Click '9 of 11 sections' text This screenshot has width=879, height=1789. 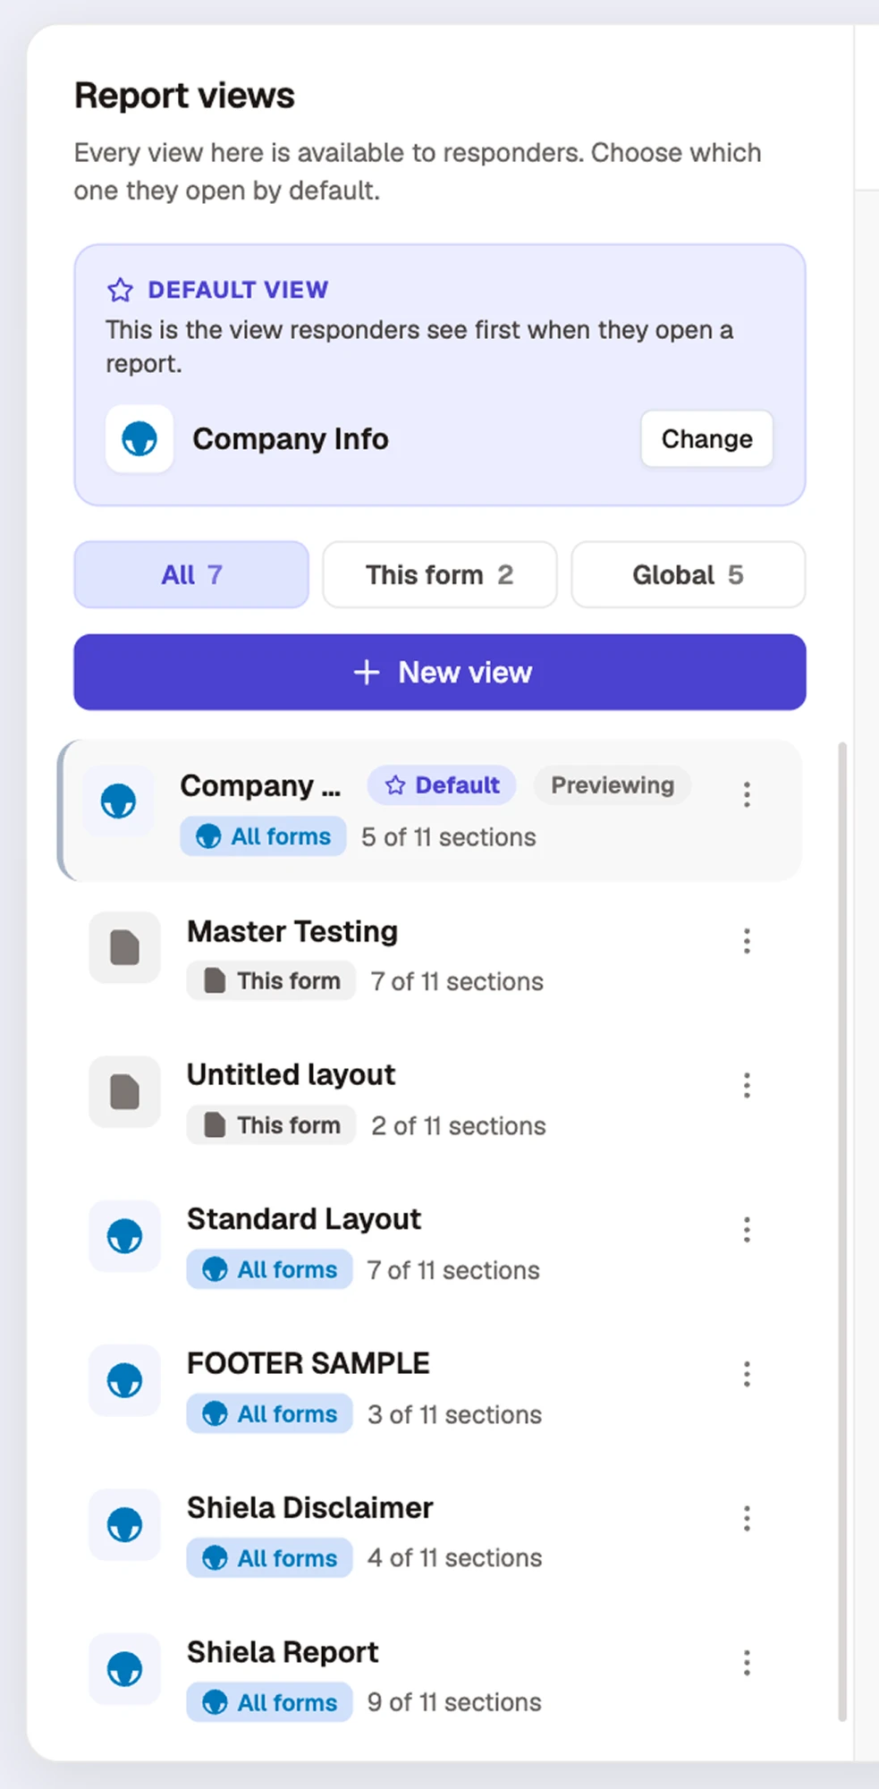(455, 1702)
